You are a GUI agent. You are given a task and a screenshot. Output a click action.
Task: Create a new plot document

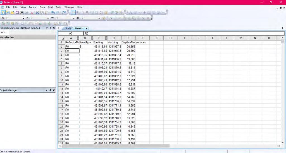pos(3,12)
